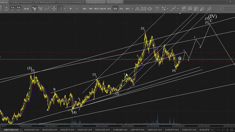Zoom out with the minus icon

77,9
